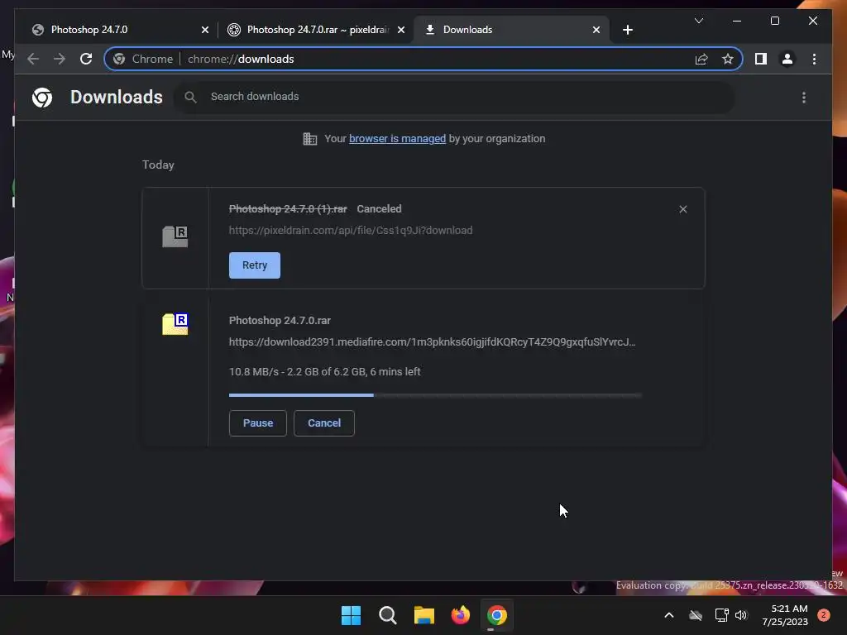Open the Chrome three-dot menu

(814, 59)
